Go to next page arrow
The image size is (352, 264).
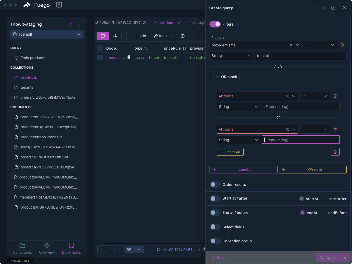[119, 249]
